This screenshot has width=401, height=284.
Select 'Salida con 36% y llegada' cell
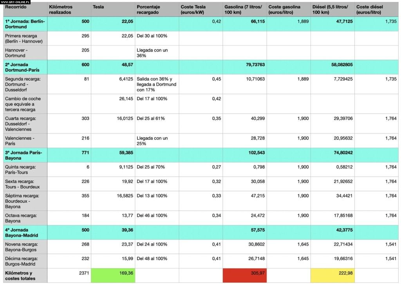coord(156,84)
